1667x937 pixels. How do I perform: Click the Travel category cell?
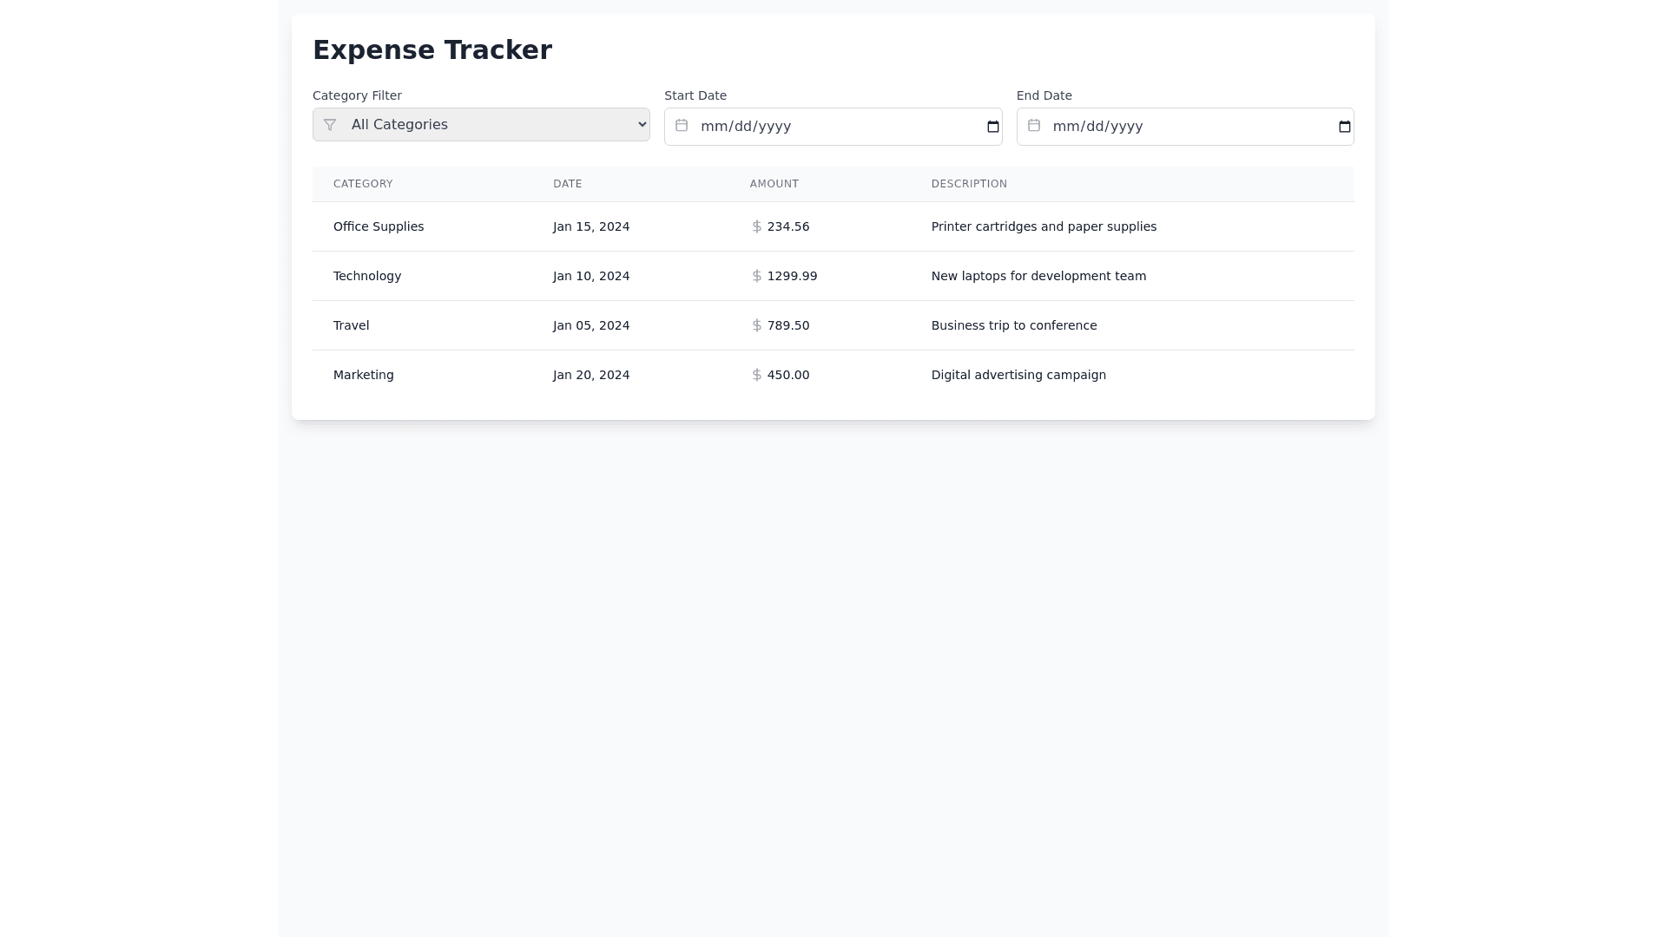pos(351,325)
